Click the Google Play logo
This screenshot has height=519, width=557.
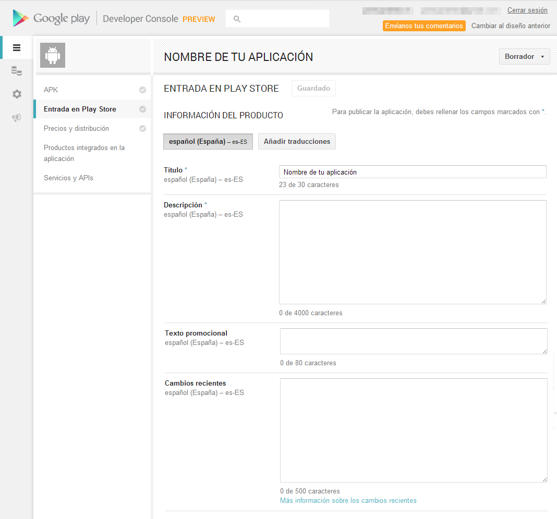tap(51, 19)
